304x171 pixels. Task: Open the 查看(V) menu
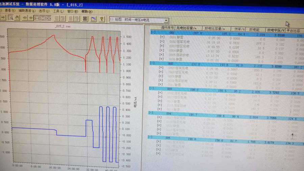10,10
